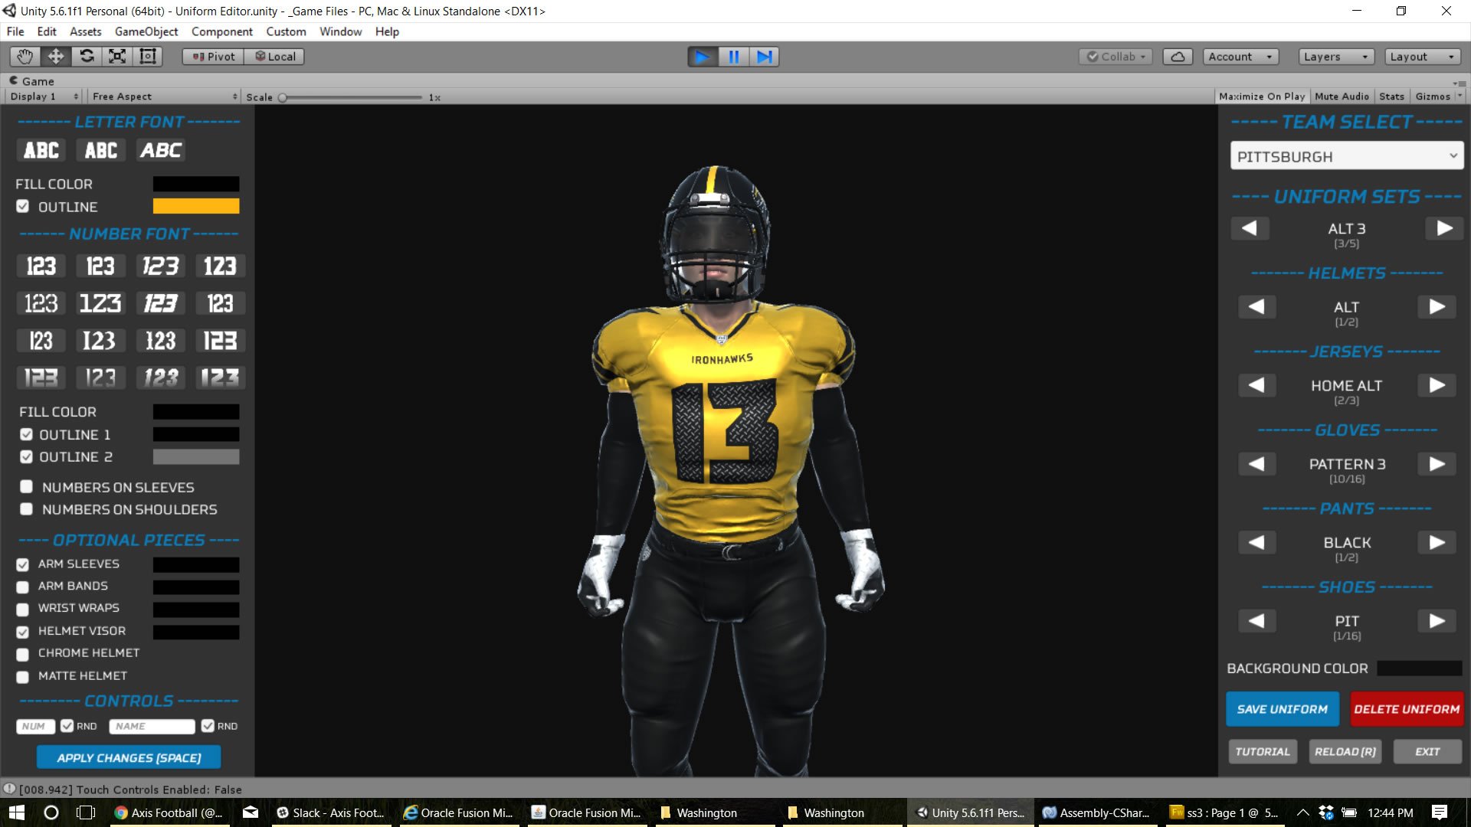Viewport: 1471px width, 827px height.
Task: Uncheck the Helmet Visor option
Action: (23, 632)
